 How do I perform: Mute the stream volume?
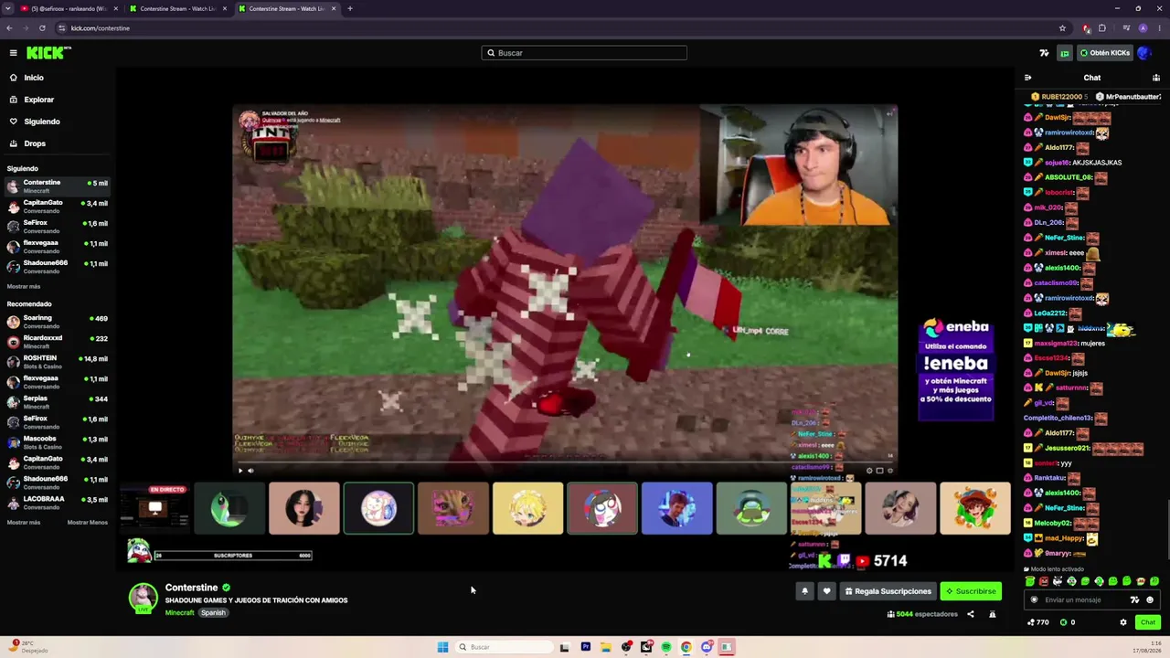pyautogui.click(x=250, y=471)
